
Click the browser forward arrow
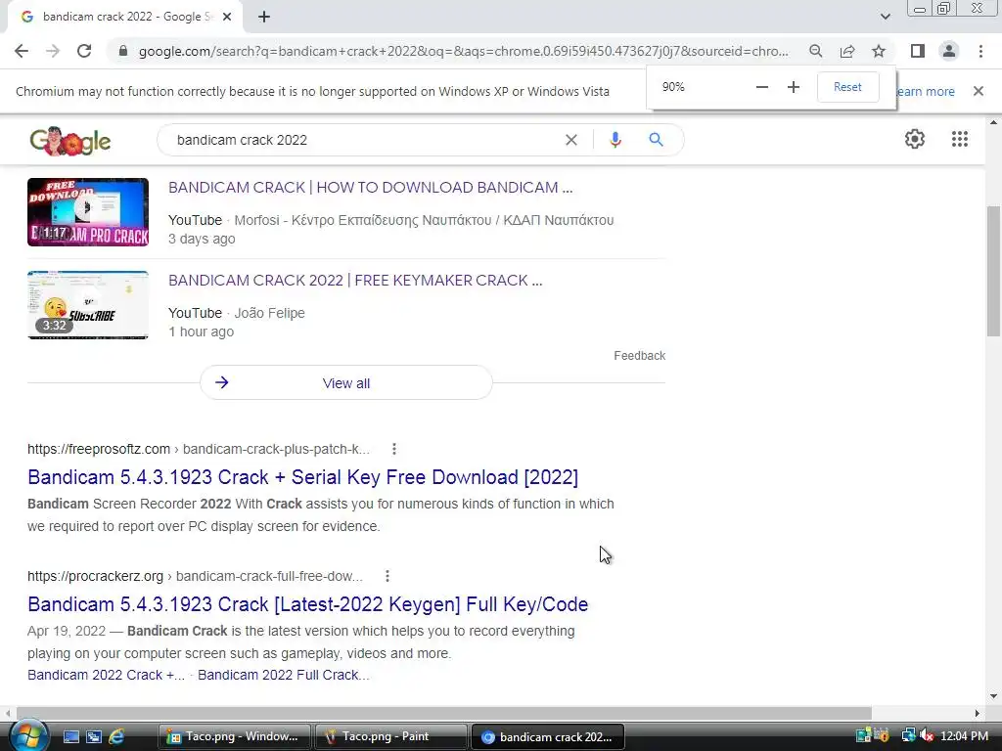[x=53, y=51]
